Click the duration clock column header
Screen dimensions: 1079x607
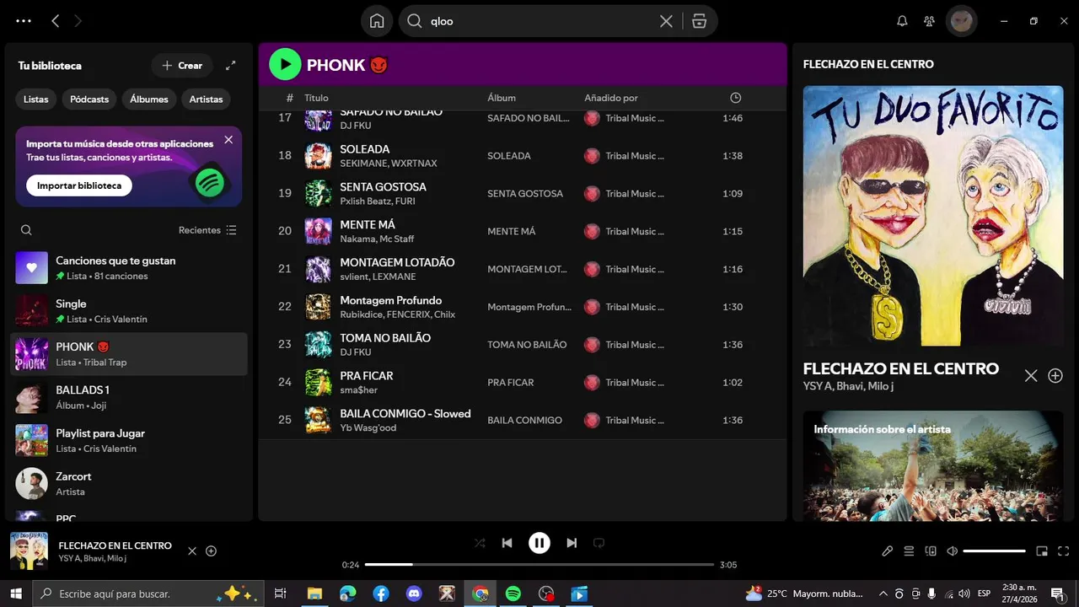[x=735, y=98]
